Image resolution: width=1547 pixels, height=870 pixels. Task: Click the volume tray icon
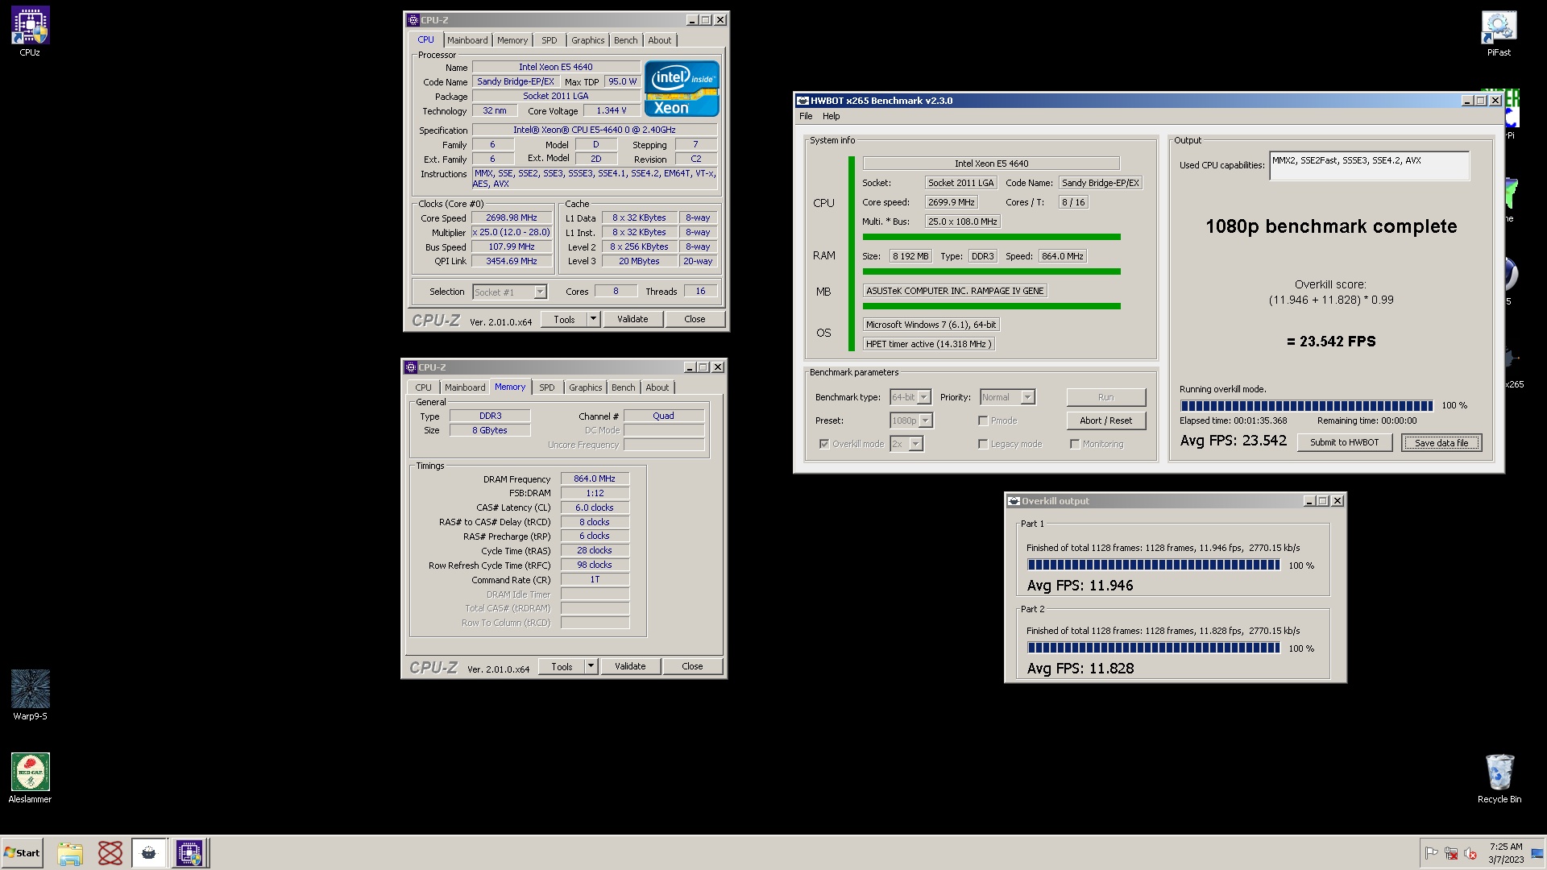[1470, 853]
